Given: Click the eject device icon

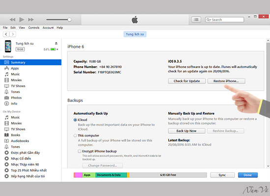Looking at the screenshot, I should (x=56, y=43).
